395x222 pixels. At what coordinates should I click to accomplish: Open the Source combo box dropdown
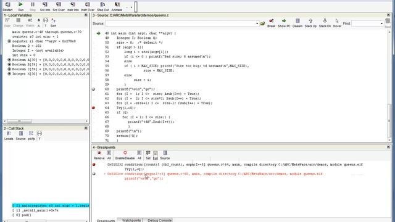tap(257, 23)
